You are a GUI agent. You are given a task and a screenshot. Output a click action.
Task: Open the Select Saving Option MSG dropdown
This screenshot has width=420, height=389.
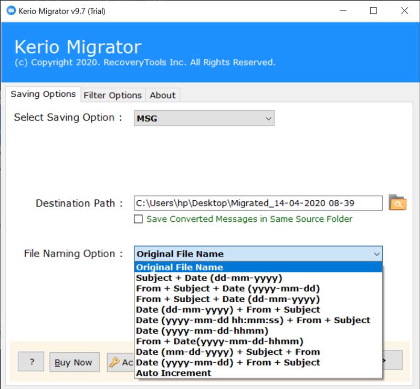pos(204,118)
